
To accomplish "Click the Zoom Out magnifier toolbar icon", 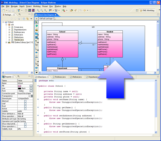I will tap(42, 10).
